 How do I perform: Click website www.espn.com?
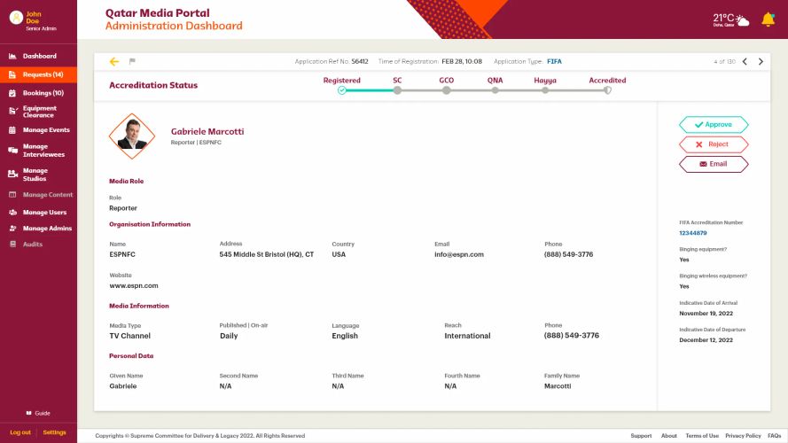pyautogui.click(x=134, y=286)
